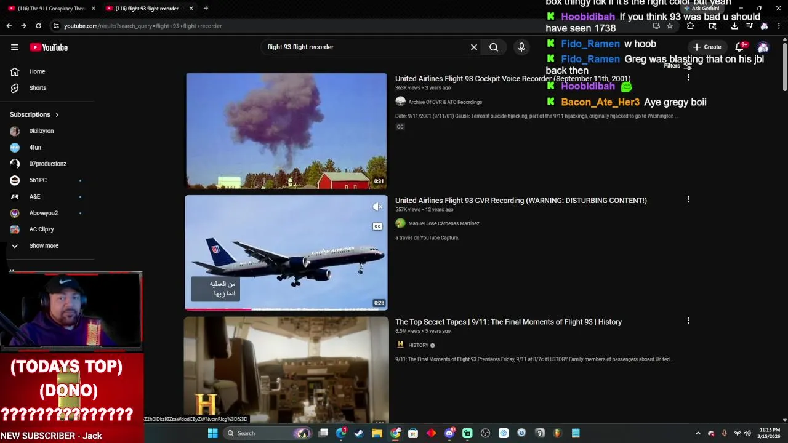Open more options for the CVR Recording video
788x443 pixels.
coord(688,199)
